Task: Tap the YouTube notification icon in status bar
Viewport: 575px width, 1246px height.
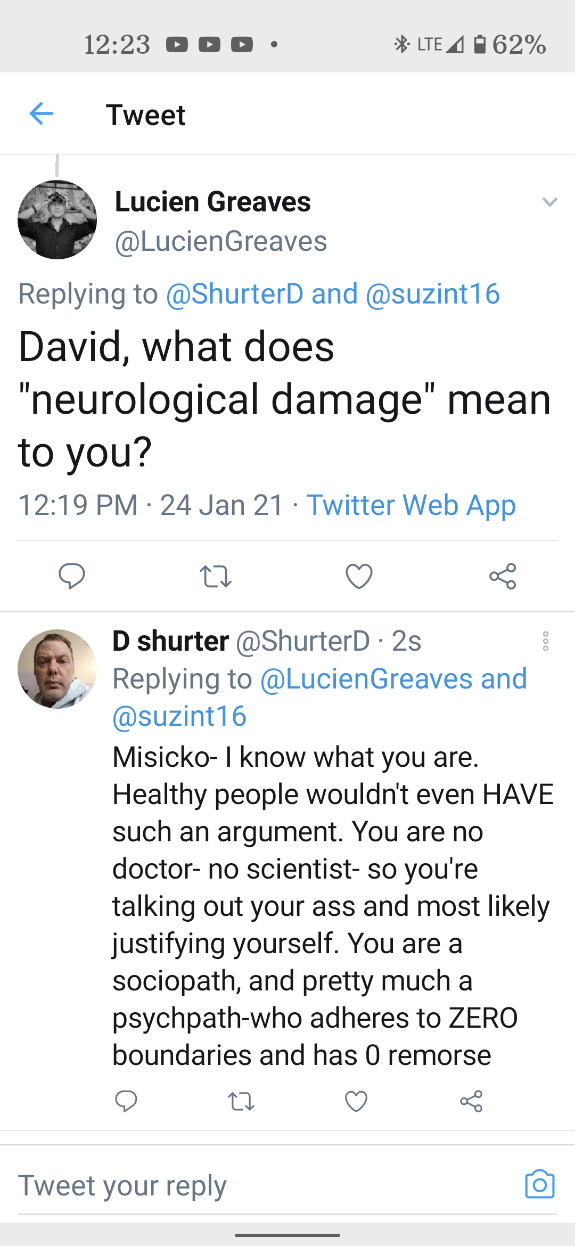Action: 177,44
